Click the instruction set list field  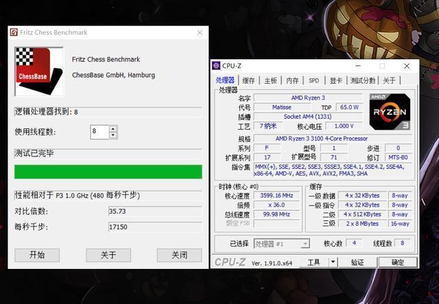332,170
